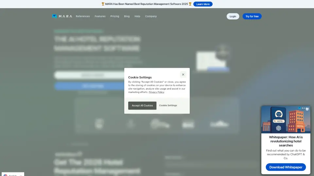Screen dimensions: 314x176
Task: Open the whitepaper hotel illustration image
Action: click(286, 120)
